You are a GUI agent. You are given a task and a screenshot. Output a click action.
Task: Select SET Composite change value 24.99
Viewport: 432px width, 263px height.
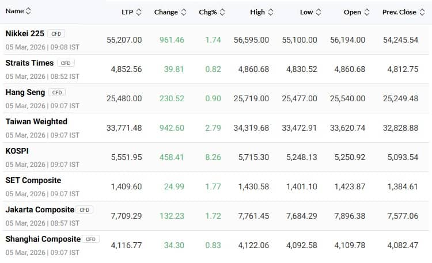pyautogui.click(x=174, y=186)
